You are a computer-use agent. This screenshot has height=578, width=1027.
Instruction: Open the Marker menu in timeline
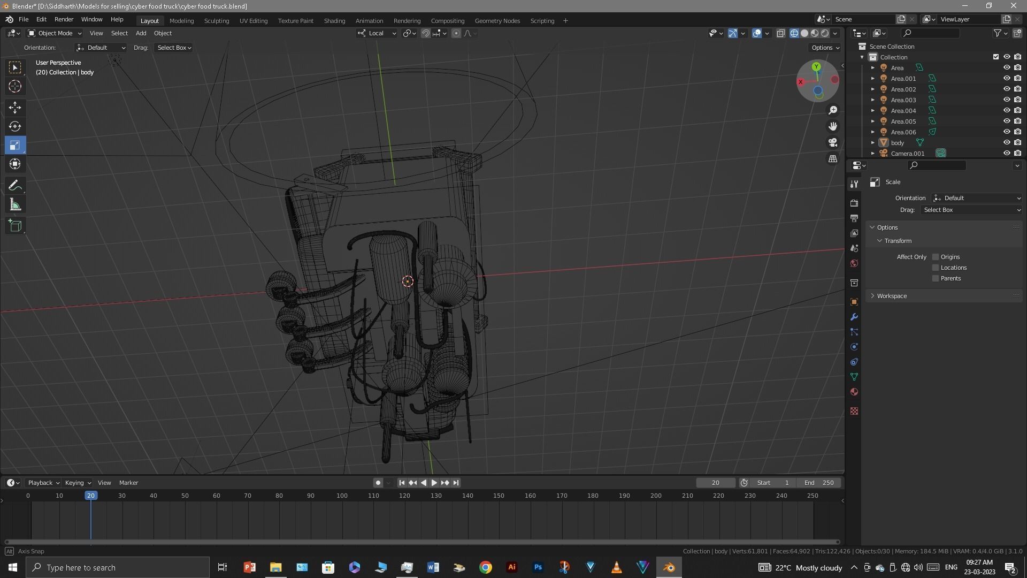click(128, 483)
